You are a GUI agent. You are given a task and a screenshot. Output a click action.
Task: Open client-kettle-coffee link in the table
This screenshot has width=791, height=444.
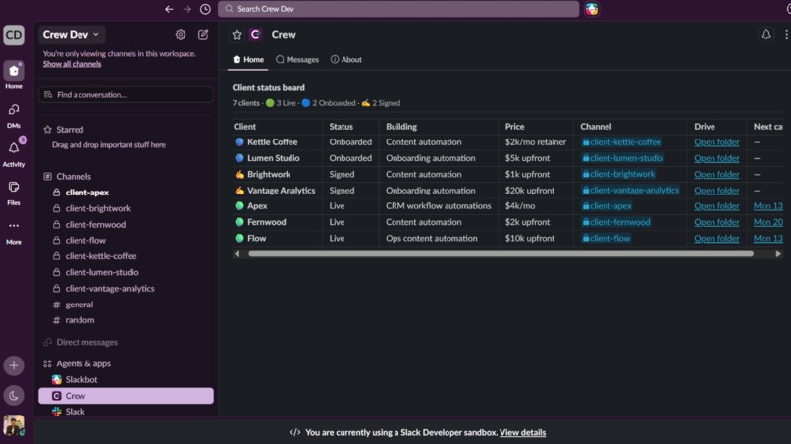621,142
